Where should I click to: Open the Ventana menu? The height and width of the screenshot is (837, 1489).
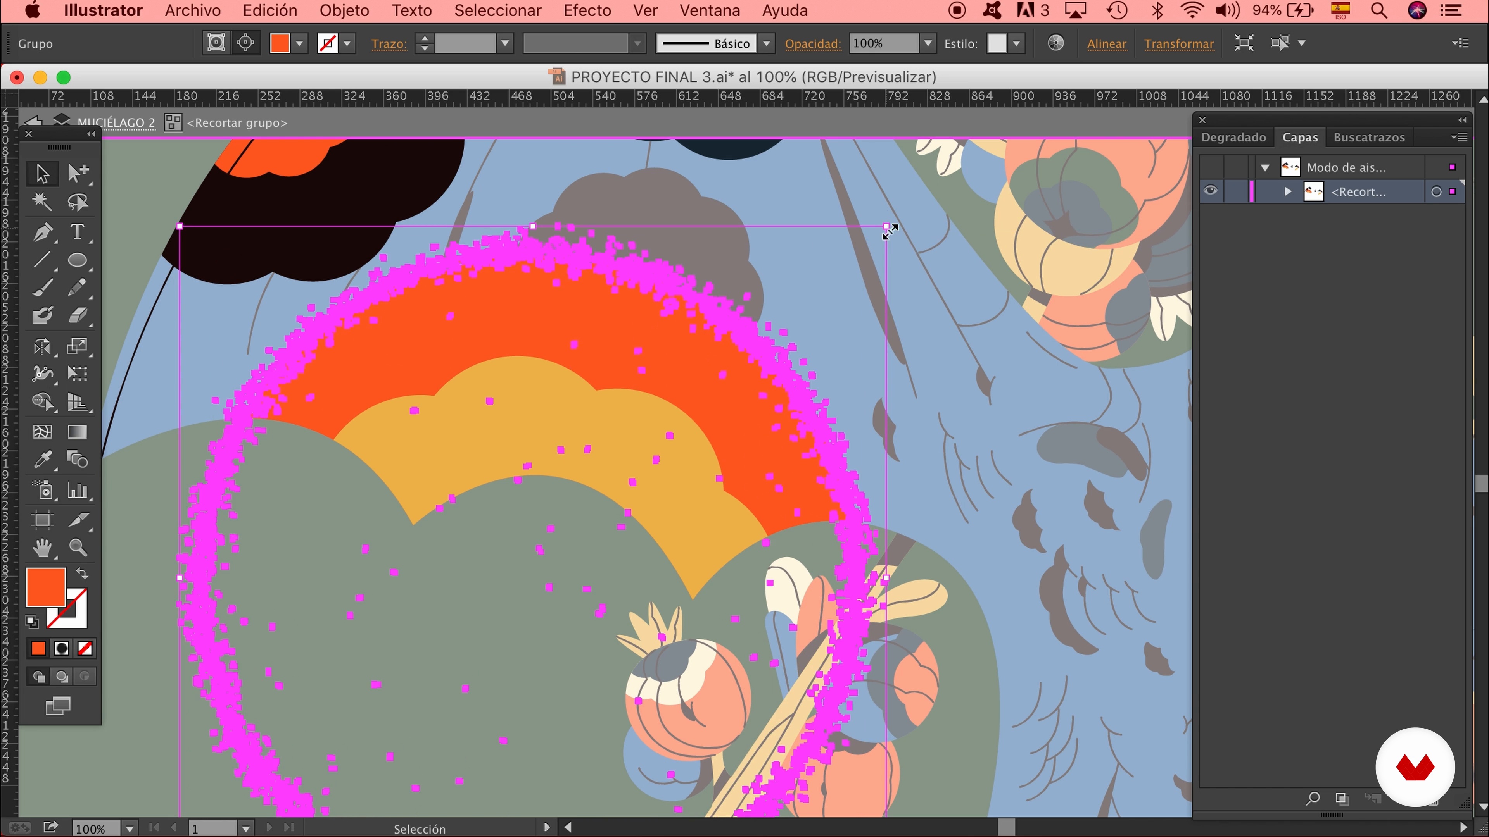pyautogui.click(x=709, y=10)
